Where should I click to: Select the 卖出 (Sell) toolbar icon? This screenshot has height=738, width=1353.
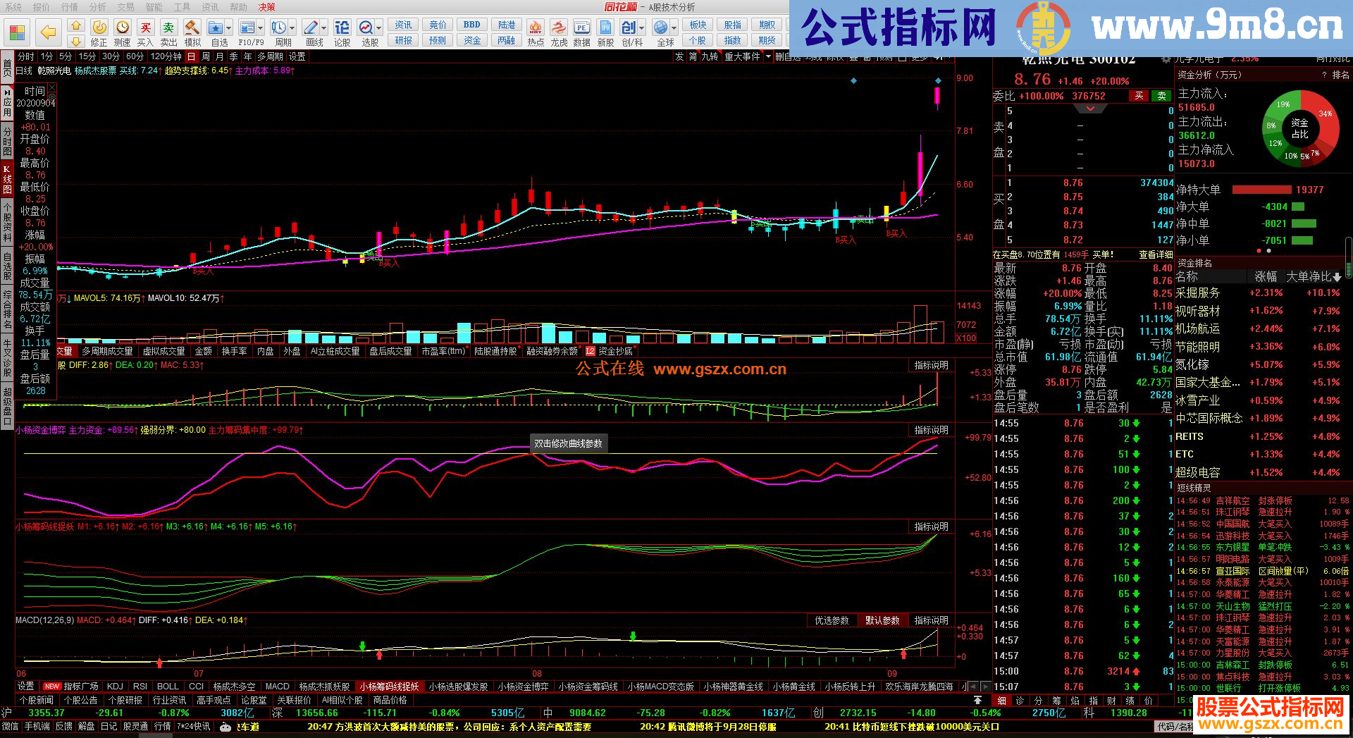[x=168, y=27]
